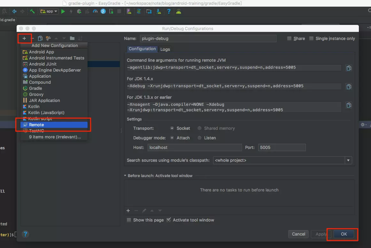371x248 pixels.
Task: Click the green Run button in main toolbar
Action: point(63,12)
